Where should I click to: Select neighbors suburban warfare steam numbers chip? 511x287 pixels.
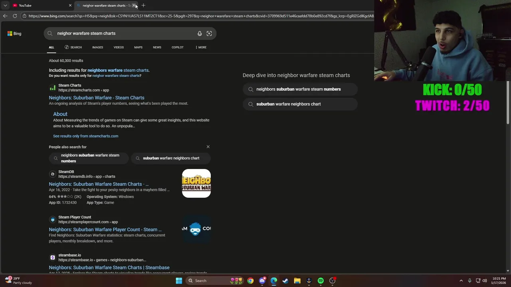(x=89, y=158)
